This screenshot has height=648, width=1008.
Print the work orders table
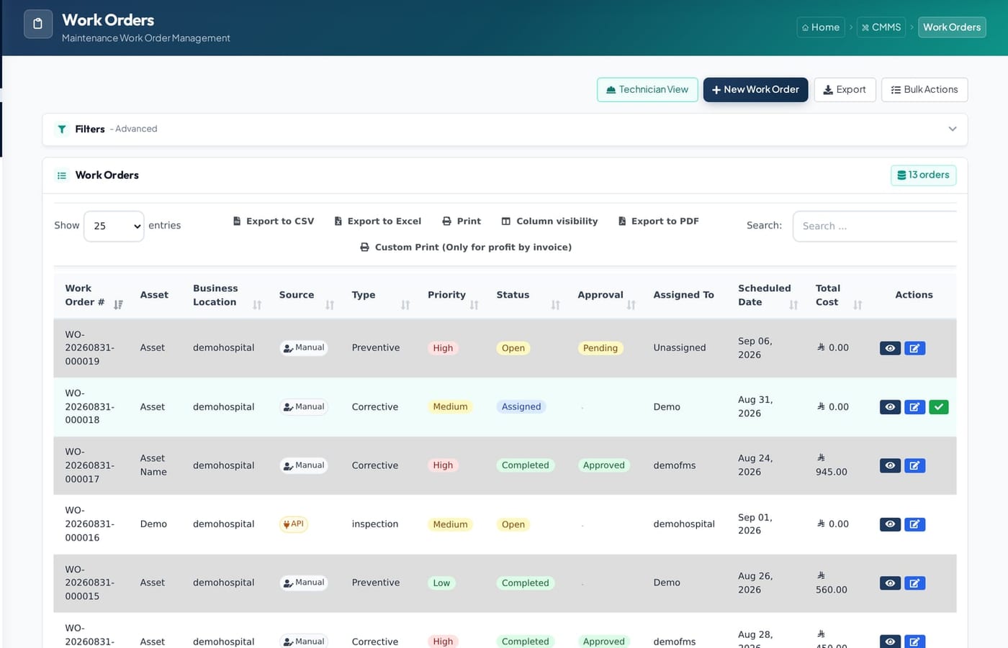click(x=462, y=222)
